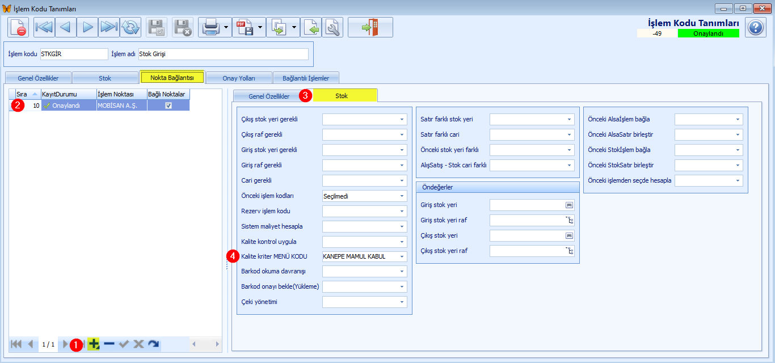This screenshot has width=775, height=363.
Task: Switch to Onay Yolları tab
Action: click(239, 78)
